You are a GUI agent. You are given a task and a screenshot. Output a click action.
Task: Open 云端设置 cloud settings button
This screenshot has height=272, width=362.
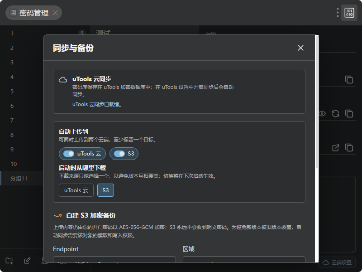337,262
